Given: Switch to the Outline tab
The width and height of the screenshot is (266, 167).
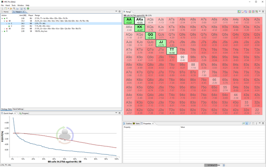Looking at the screenshot, I should point(128,124).
